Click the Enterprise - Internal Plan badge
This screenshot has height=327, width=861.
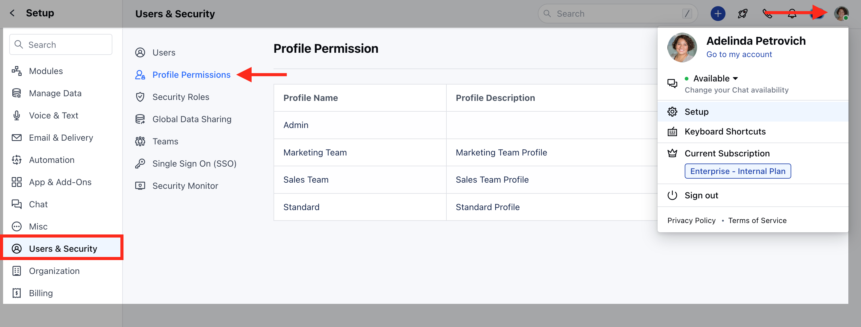pos(738,171)
